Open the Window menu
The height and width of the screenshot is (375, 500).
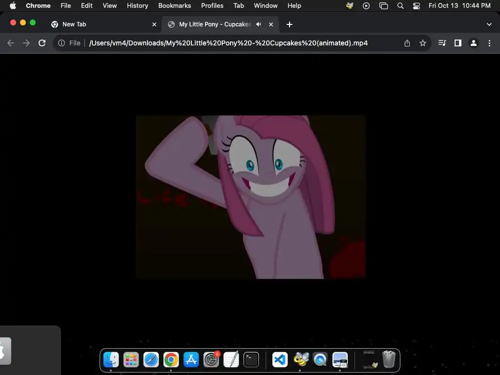coord(266,5)
